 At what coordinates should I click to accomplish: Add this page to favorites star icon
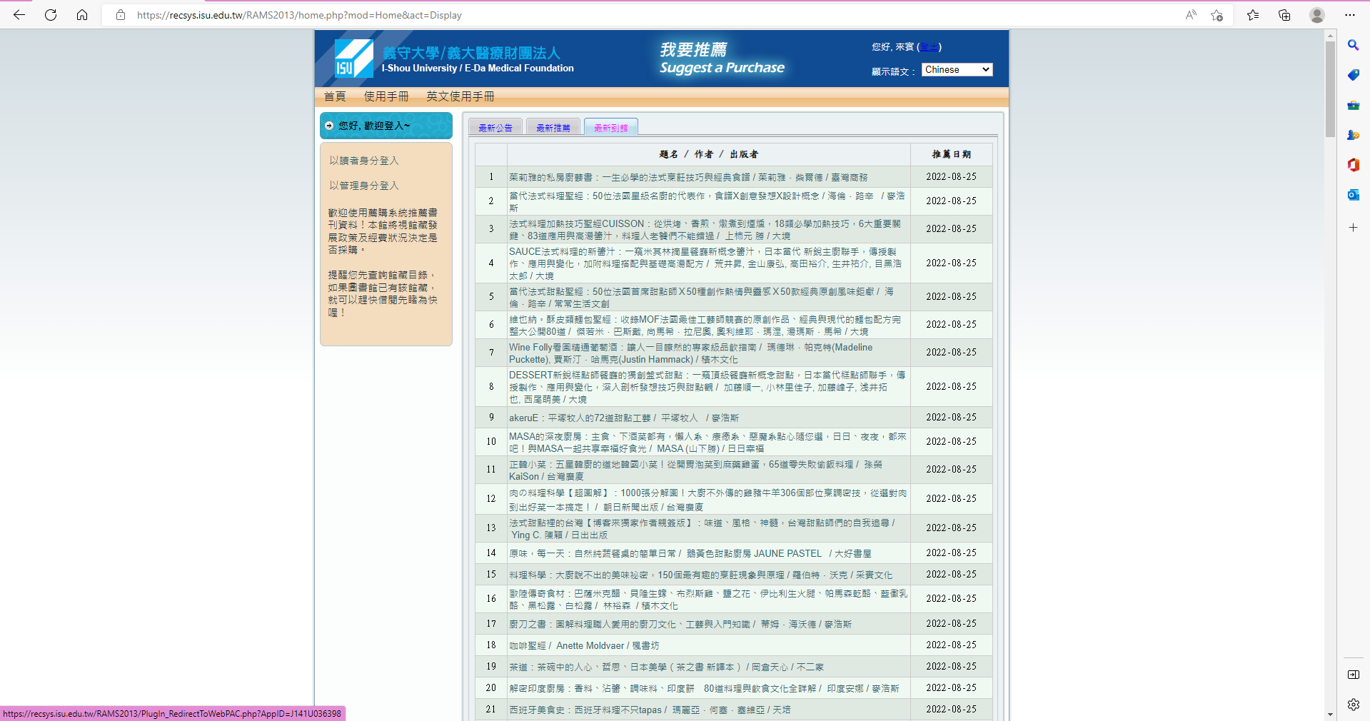pyautogui.click(x=1217, y=15)
